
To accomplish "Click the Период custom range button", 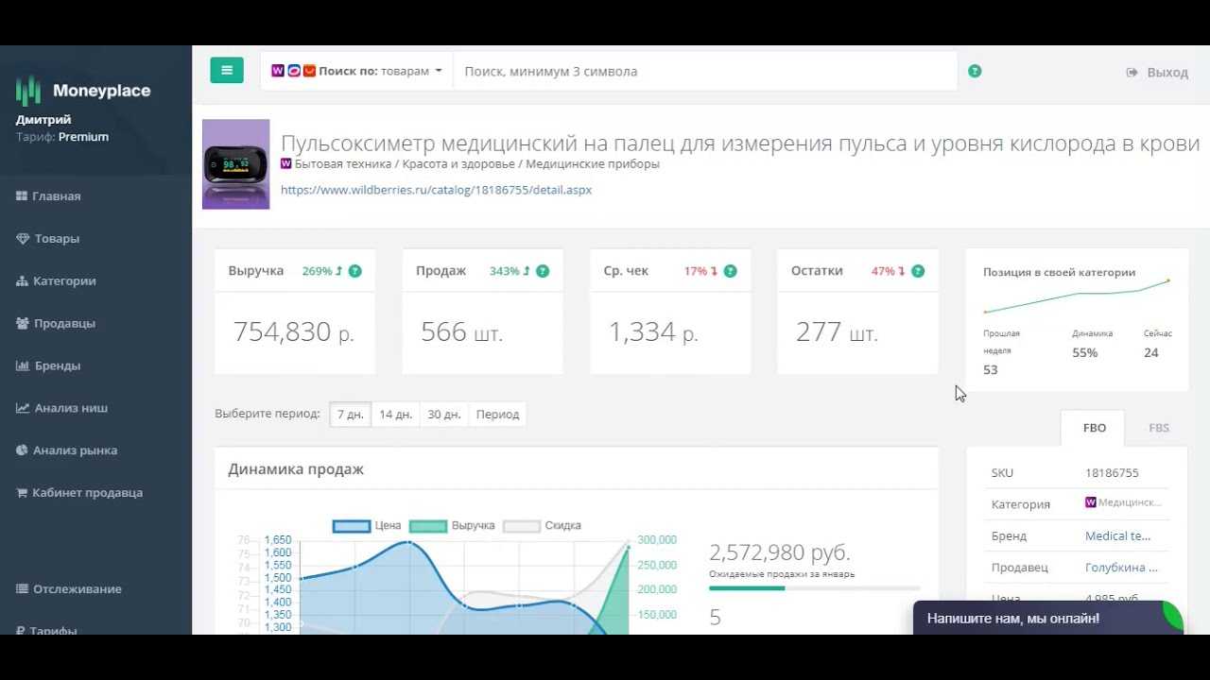I will (x=497, y=415).
